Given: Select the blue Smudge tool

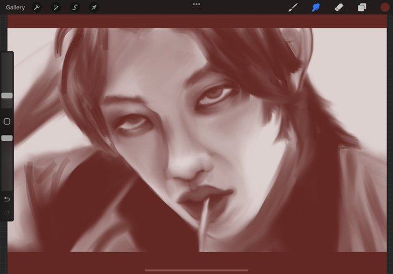Looking at the screenshot, I should (316, 7).
